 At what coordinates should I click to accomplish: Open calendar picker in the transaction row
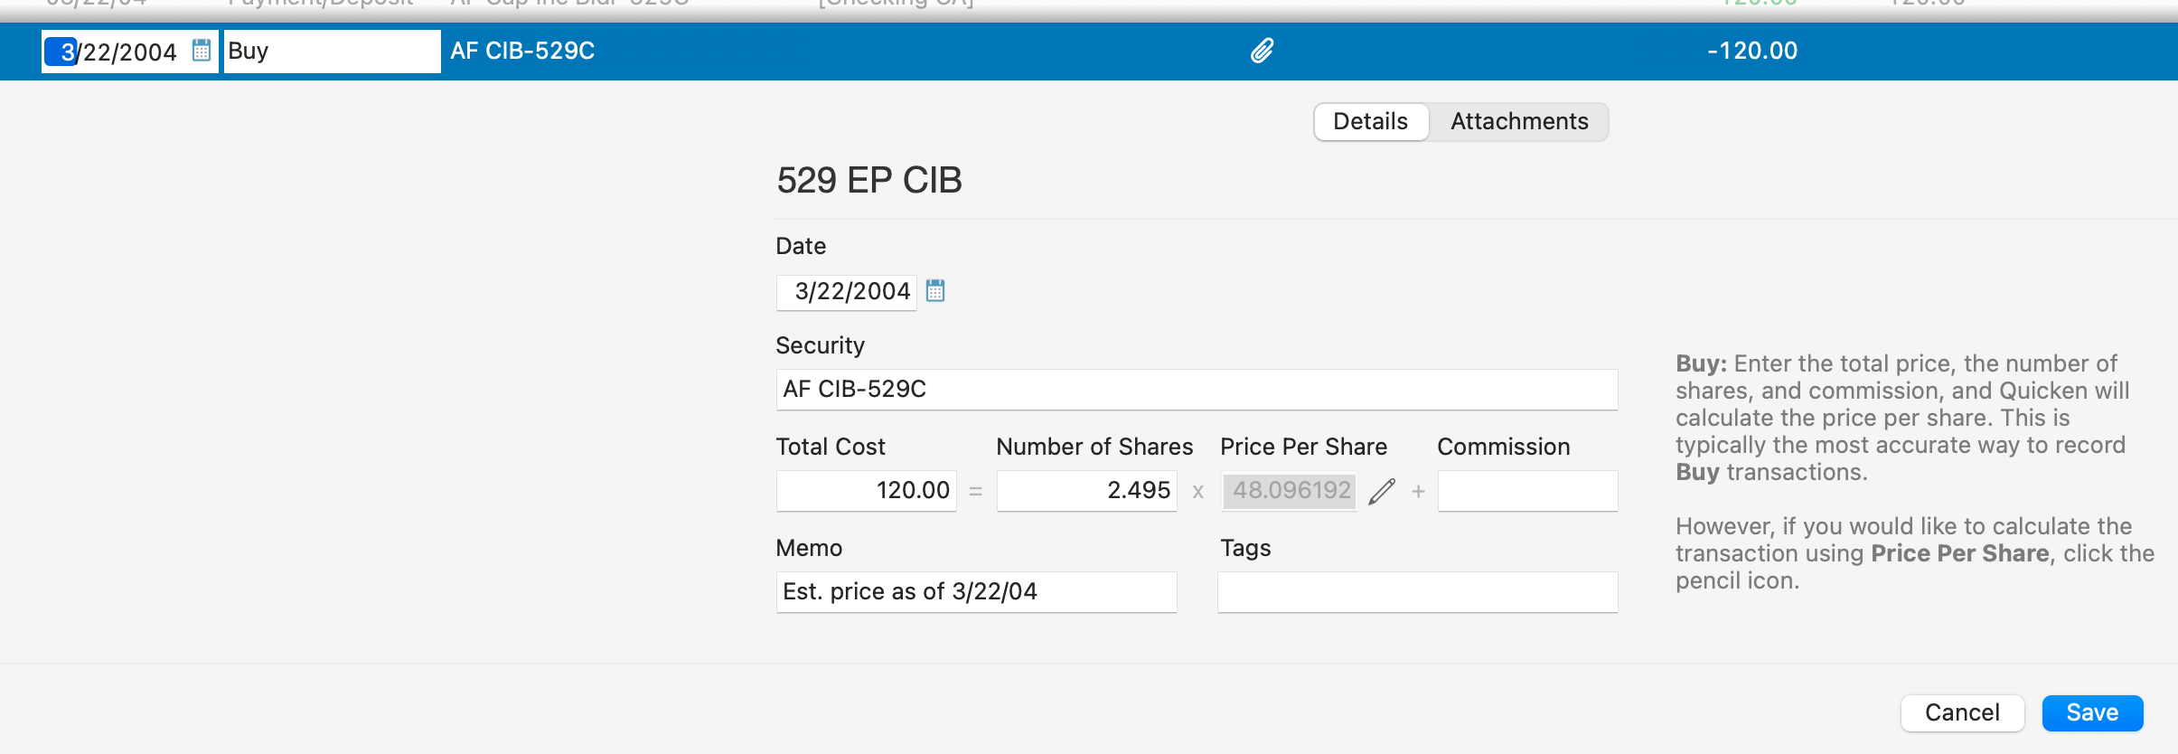coord(202,51)
